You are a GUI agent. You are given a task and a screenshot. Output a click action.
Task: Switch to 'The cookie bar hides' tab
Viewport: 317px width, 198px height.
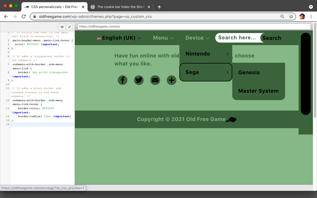coord(121,7)
